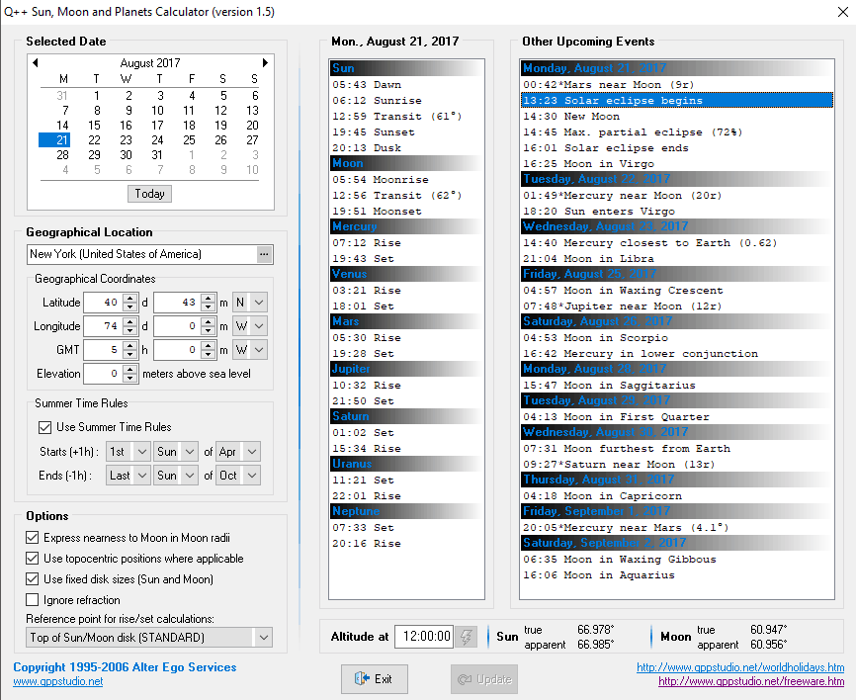Close the Calculator window
Screen dimensions: 856x700
pyautogui.click(x=843, y=12)
